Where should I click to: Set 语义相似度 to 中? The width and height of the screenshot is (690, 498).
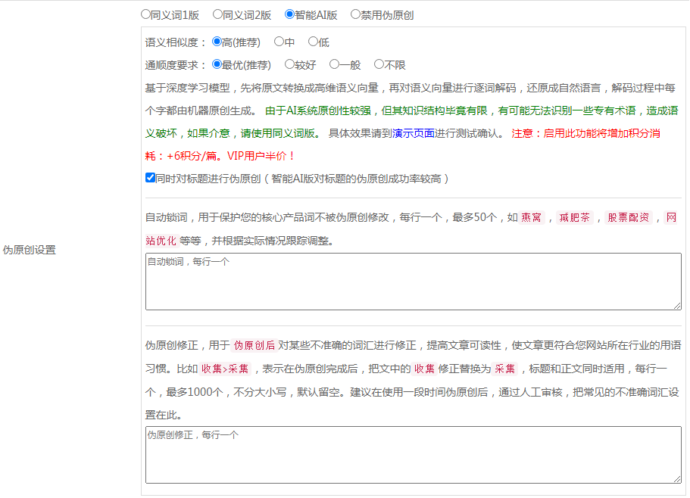(x=279, y=42)
